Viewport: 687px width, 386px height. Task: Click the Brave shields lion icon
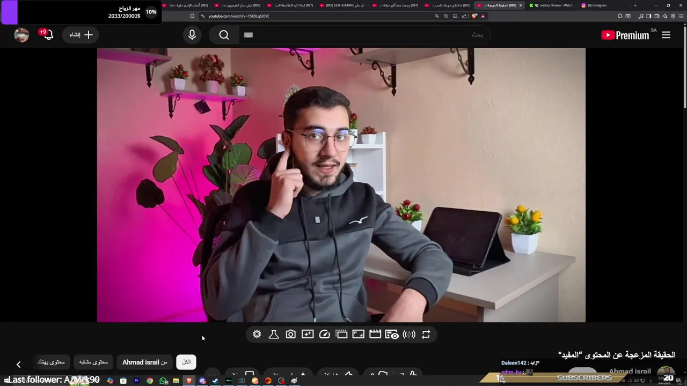point(474,16)
